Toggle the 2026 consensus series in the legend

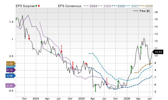[118, 6]
